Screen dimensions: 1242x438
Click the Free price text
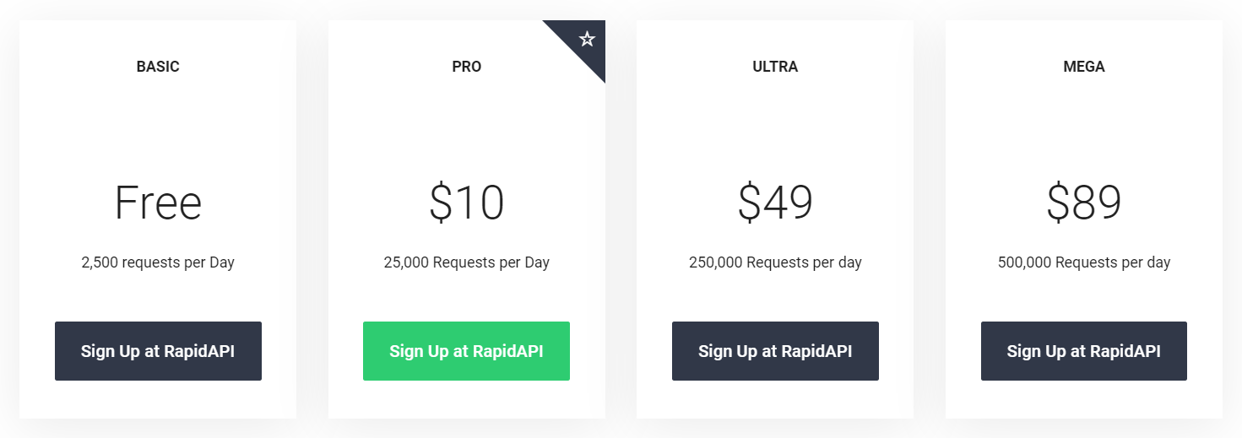coord(158,203)
